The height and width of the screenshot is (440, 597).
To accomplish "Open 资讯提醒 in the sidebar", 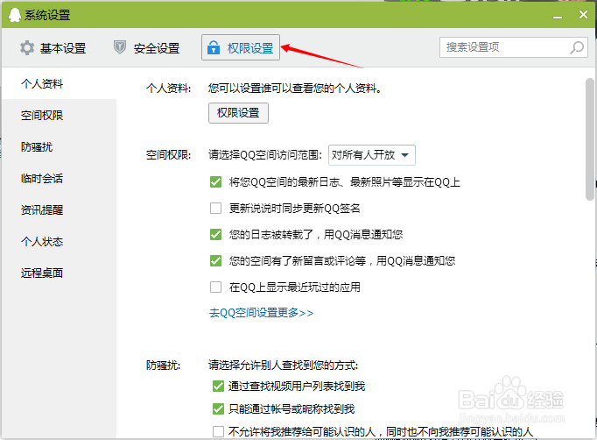I will click(59, 209).
